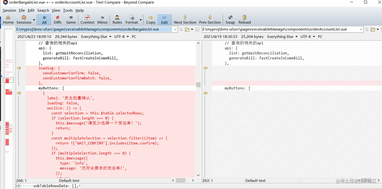The width and height of the screenshot is (382, 189).
Task: Click left pane horizontal scrollbar thumb
Action: click(x=181, y=180)
